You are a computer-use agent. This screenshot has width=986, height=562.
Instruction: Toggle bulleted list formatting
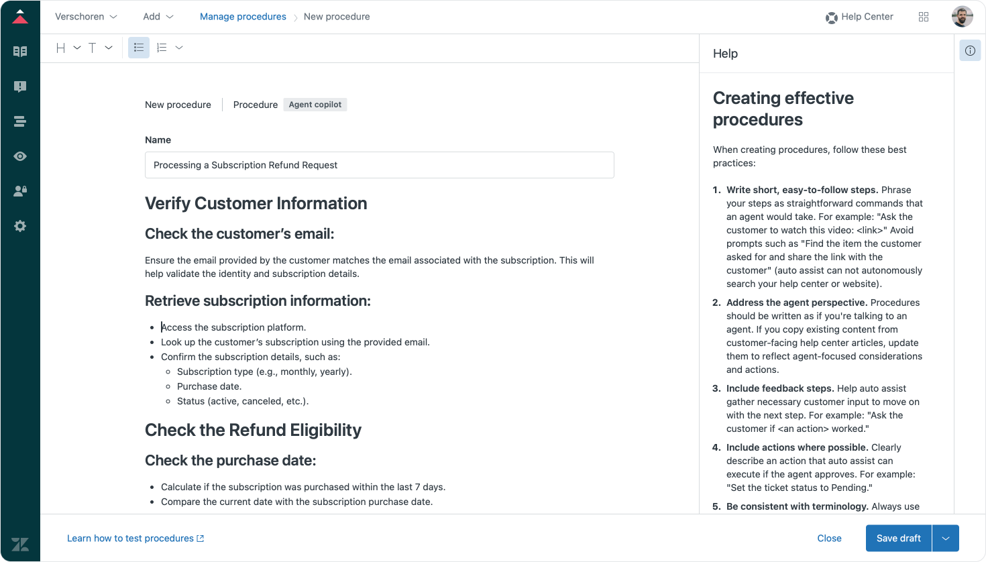[139, 48]
